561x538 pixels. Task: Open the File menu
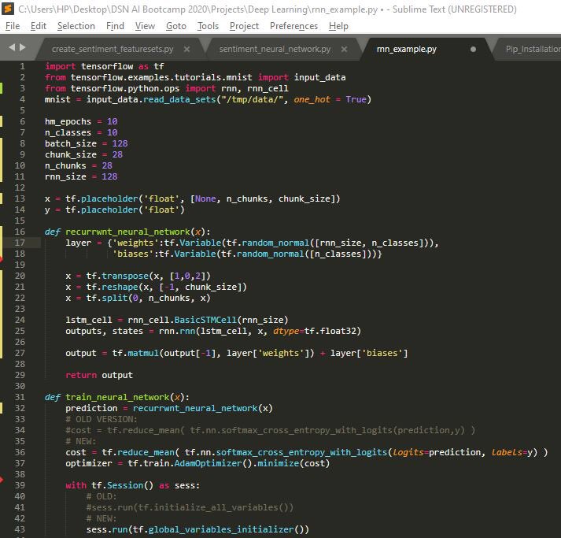[13, 26]
